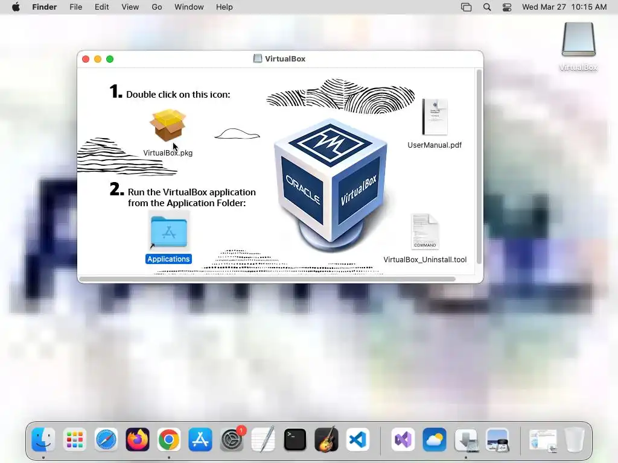Click the Stage Manager menu bar icon
This screenshot has height=463, width=618.
pyautogui.click(x=467, y=7)
